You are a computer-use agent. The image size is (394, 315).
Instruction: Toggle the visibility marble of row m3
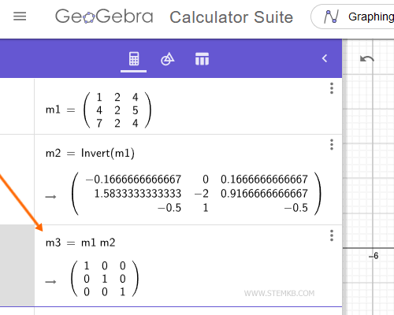tap(17, 265)
